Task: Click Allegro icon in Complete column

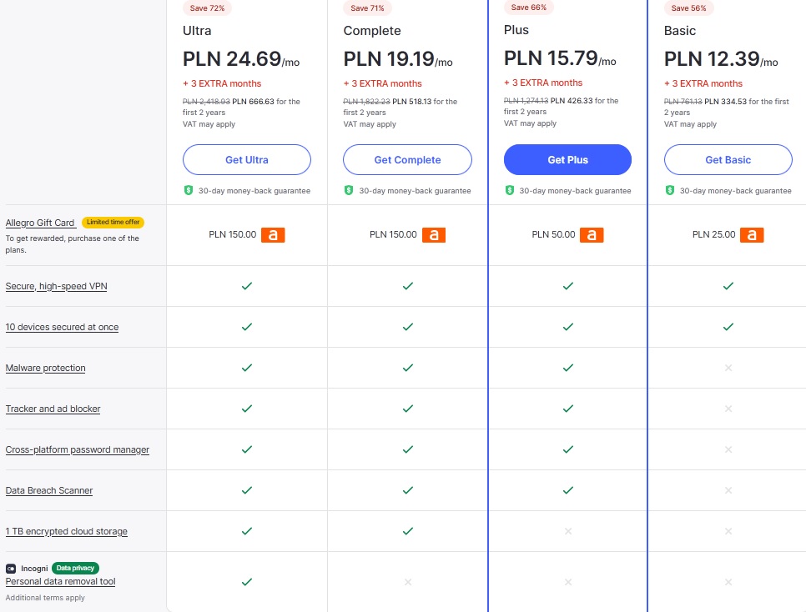Action: point(434,235)
